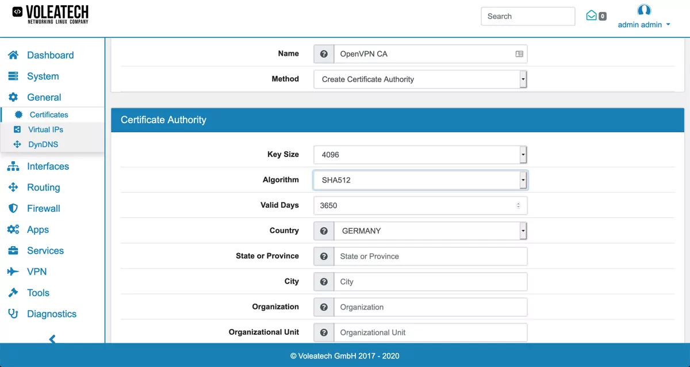This screenshot has width=690, height=367.
Task: Focus the Search input field
Action: coord(527,16)
